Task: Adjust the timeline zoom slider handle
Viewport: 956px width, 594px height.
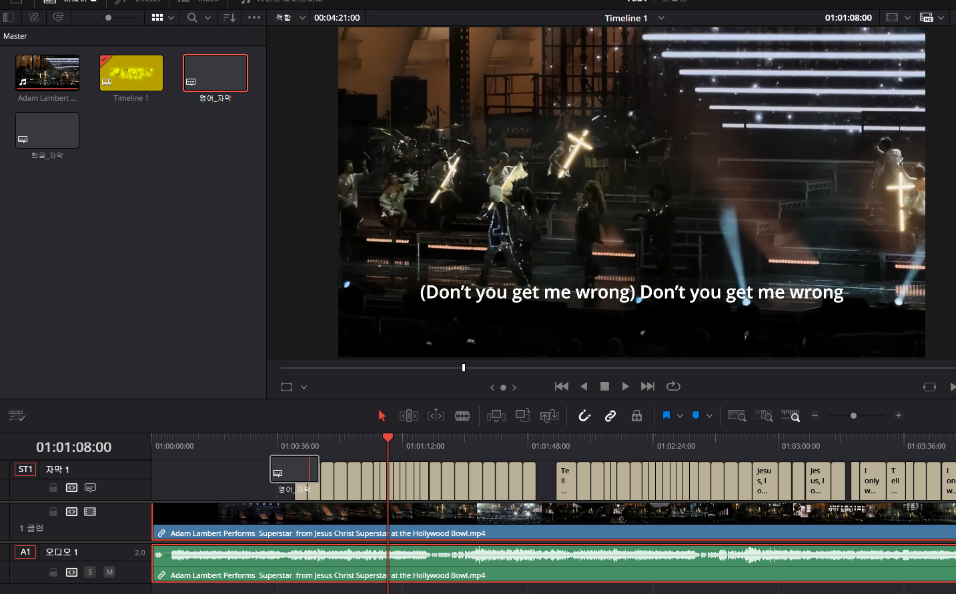Action: [853, 415]
